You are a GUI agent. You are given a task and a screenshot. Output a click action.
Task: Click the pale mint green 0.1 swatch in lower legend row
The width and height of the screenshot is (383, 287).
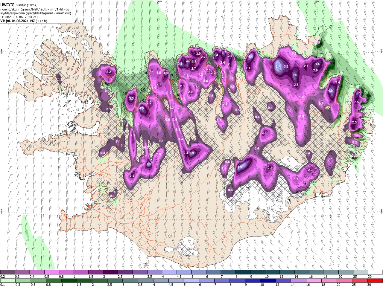[7, 281]
